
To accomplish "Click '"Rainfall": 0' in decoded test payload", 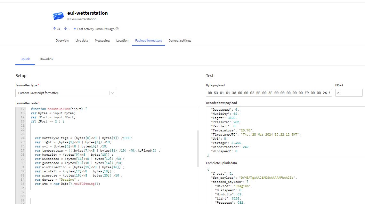I will click(x=224, y=126).
